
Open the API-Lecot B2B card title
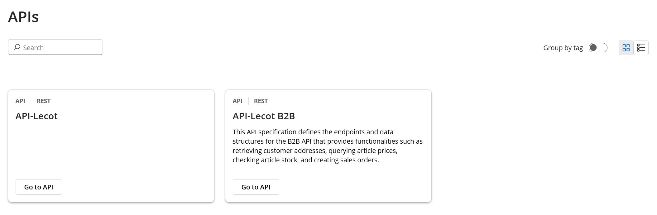[264, 116]
